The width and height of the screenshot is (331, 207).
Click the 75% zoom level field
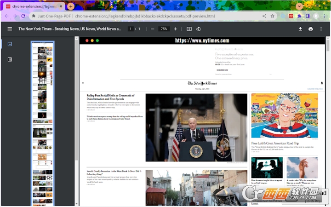point(164,29)
